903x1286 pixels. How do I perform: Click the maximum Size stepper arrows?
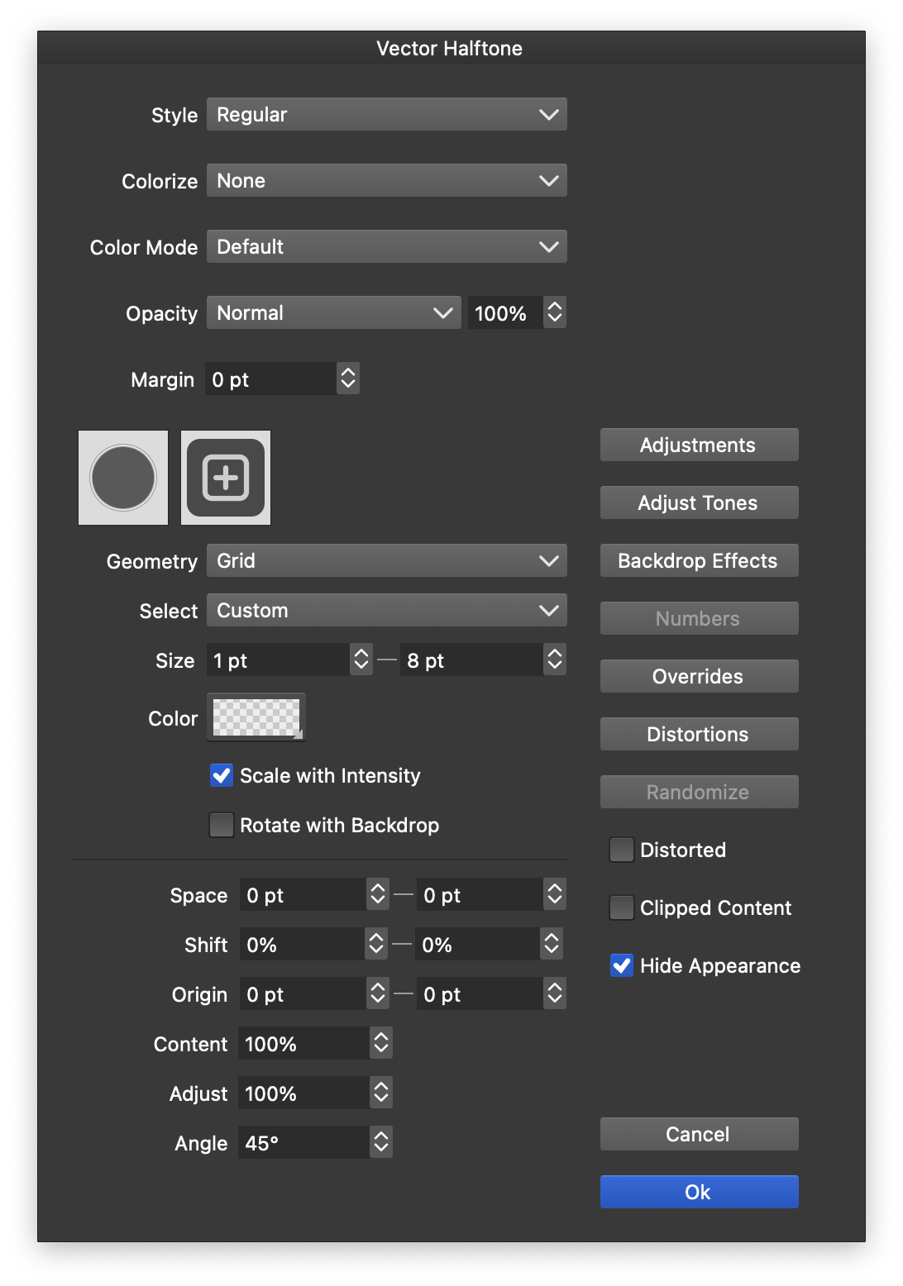(x=555, y=660)
